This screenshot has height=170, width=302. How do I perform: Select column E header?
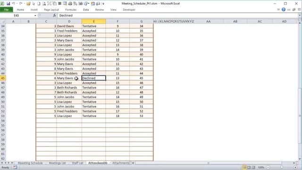[x=93, y=21]
